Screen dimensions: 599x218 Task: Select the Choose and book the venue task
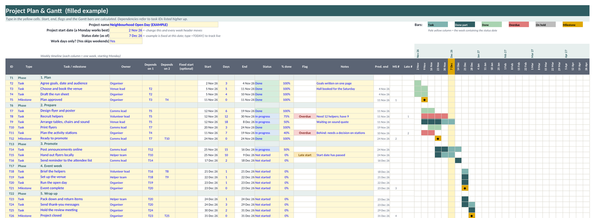[74, 89]
